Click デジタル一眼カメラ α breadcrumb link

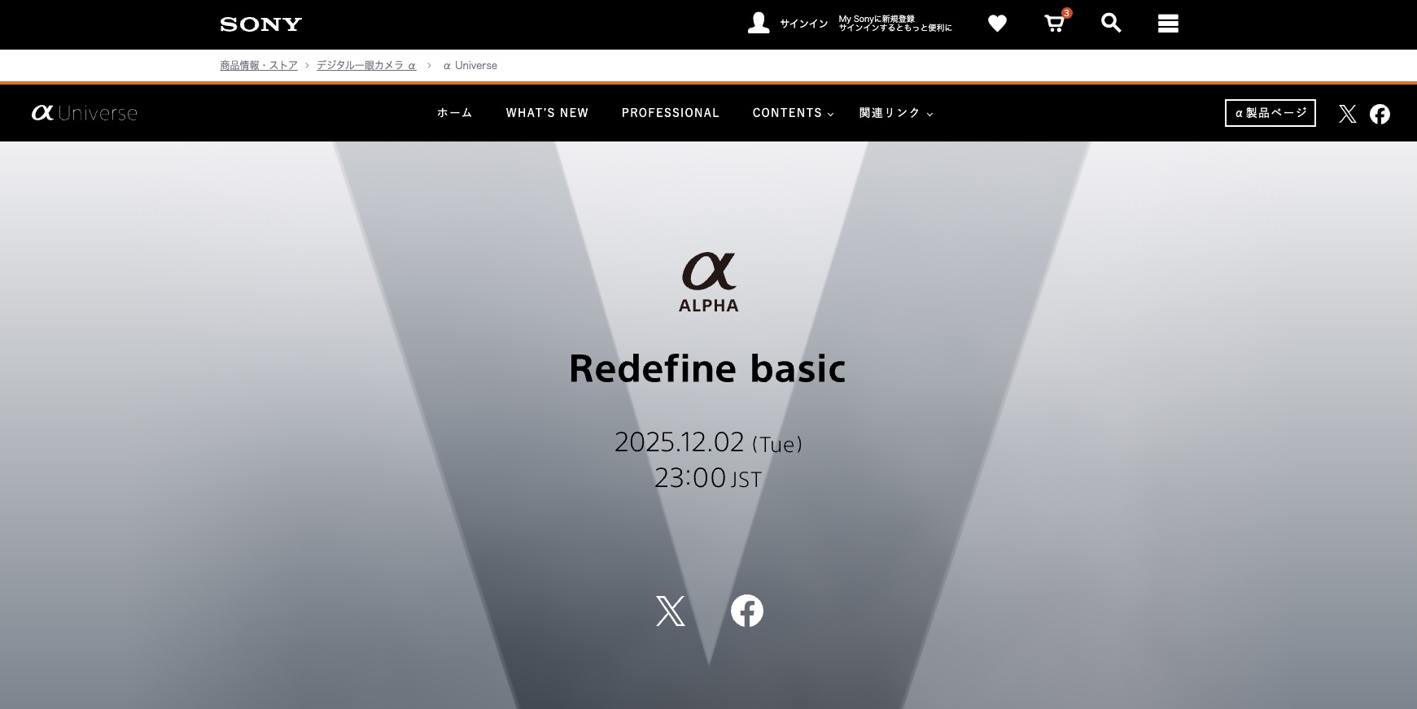pyautogui.click(x=366, y=65)
